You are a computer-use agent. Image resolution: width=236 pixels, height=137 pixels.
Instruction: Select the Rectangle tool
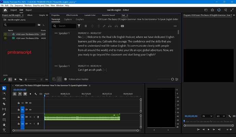[x=4, y=120]
